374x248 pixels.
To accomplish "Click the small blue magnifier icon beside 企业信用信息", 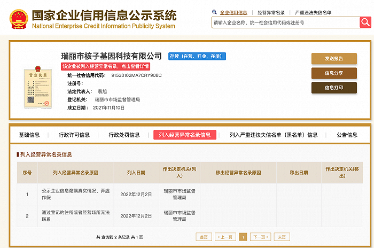I will 214,12.
